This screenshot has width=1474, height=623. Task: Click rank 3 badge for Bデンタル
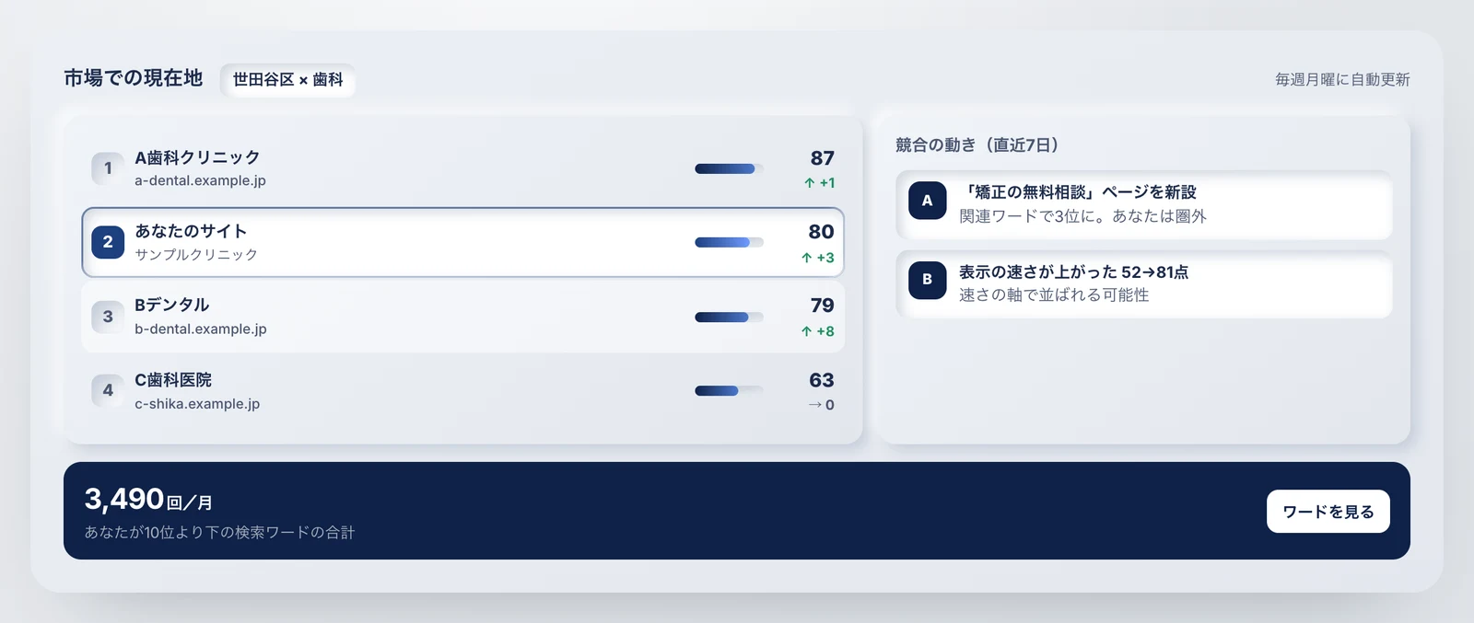[108, 317]
